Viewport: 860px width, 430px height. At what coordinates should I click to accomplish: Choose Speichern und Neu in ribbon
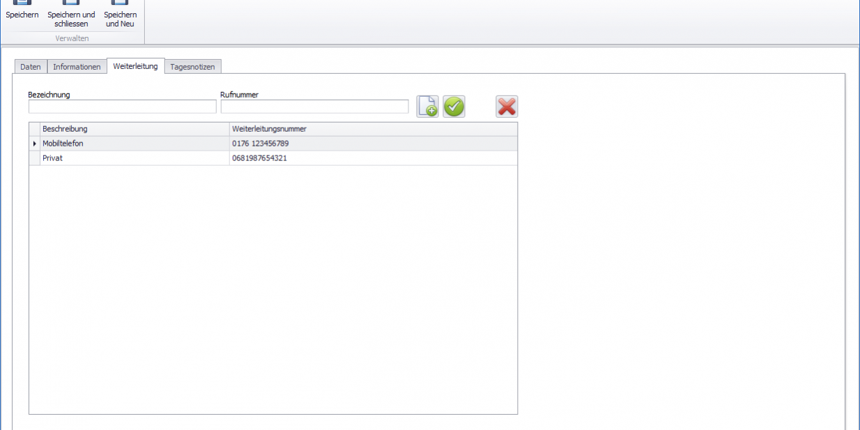pyautogui.click(x=120, y=15)
